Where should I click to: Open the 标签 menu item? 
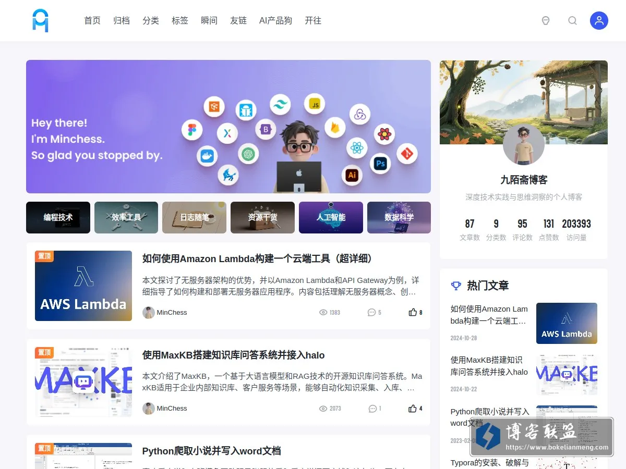(180, 21)
